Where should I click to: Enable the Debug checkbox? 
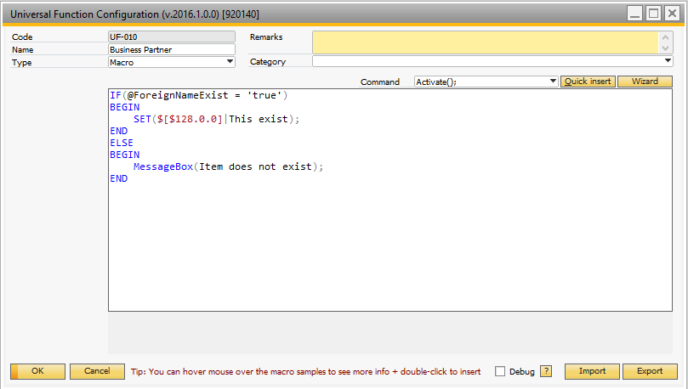[500, 371]
